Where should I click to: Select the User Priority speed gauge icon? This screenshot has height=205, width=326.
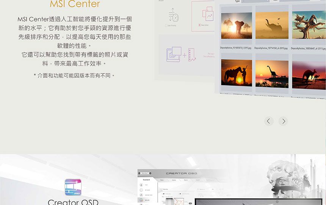[173, 15]
